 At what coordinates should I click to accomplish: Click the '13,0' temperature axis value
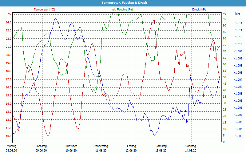tap(9, 112)
